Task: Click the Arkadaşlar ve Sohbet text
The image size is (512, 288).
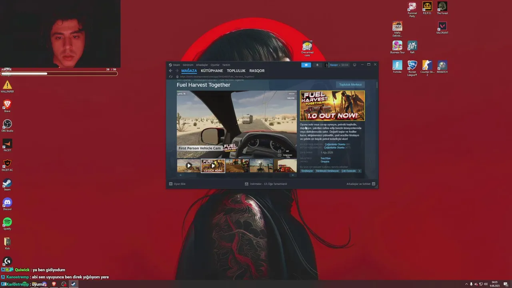Action: (358, 184)
